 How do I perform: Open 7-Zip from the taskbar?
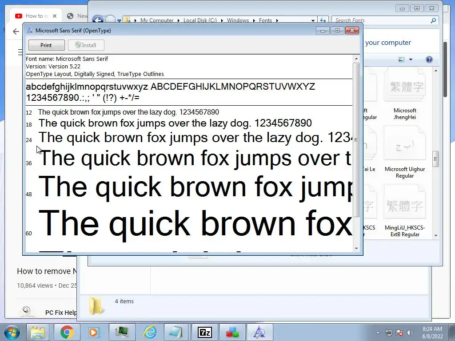(204, 332)
